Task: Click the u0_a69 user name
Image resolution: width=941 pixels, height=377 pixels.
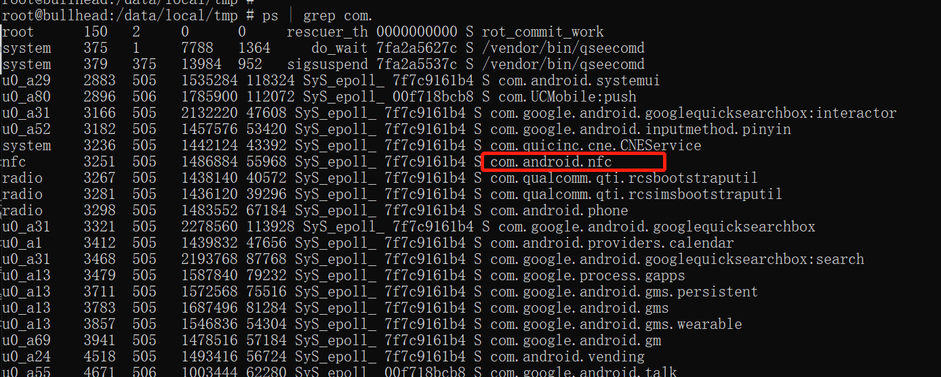Action: point(26,340)
